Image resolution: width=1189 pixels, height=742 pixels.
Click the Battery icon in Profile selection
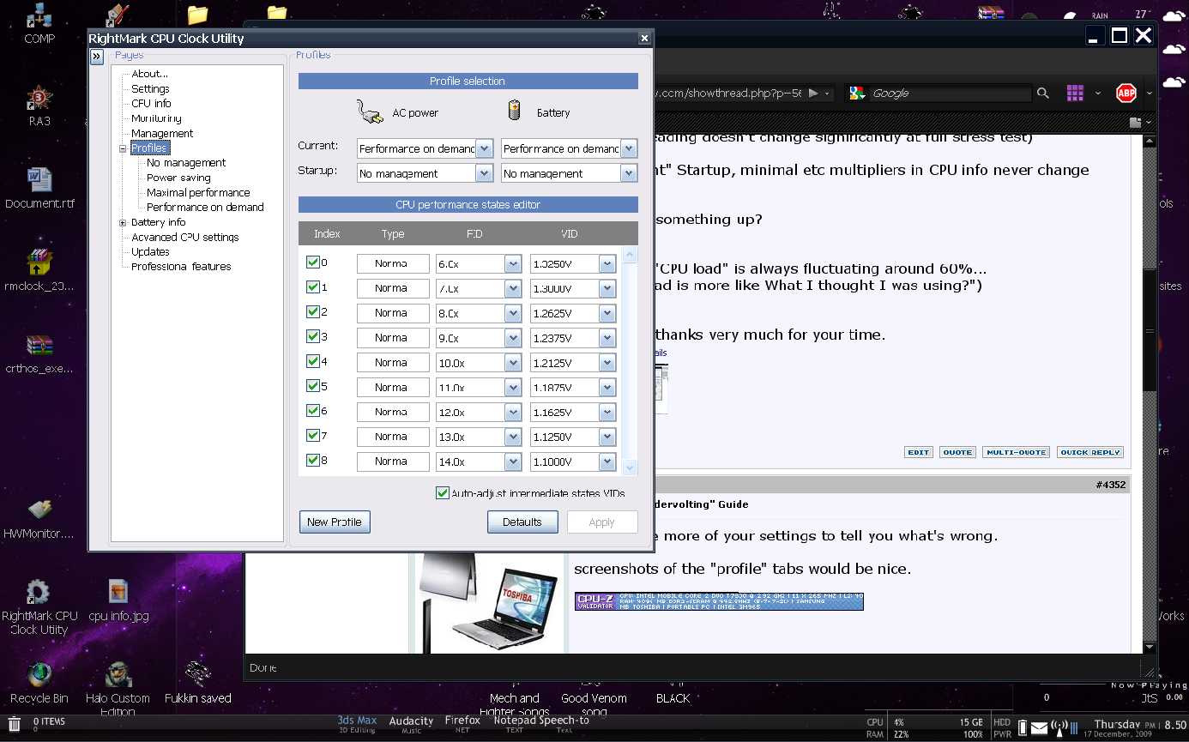[515, 112]
